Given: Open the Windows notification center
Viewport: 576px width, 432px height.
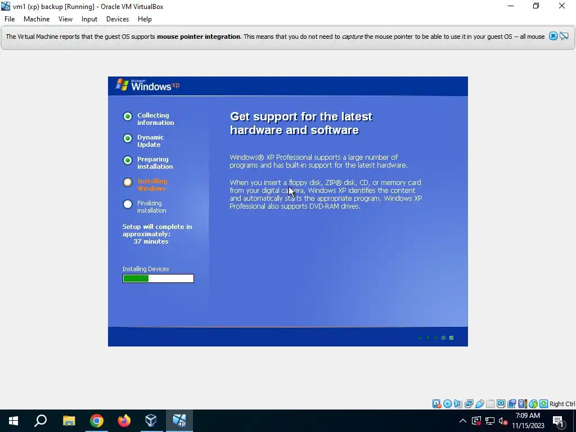Looking at the screenshot, I should click(559, 421).
